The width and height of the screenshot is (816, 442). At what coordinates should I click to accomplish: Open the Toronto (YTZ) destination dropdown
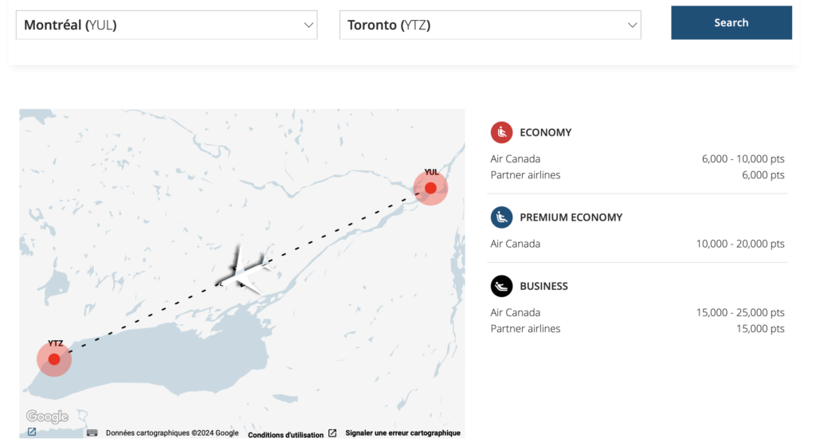(x=490, y=25)
